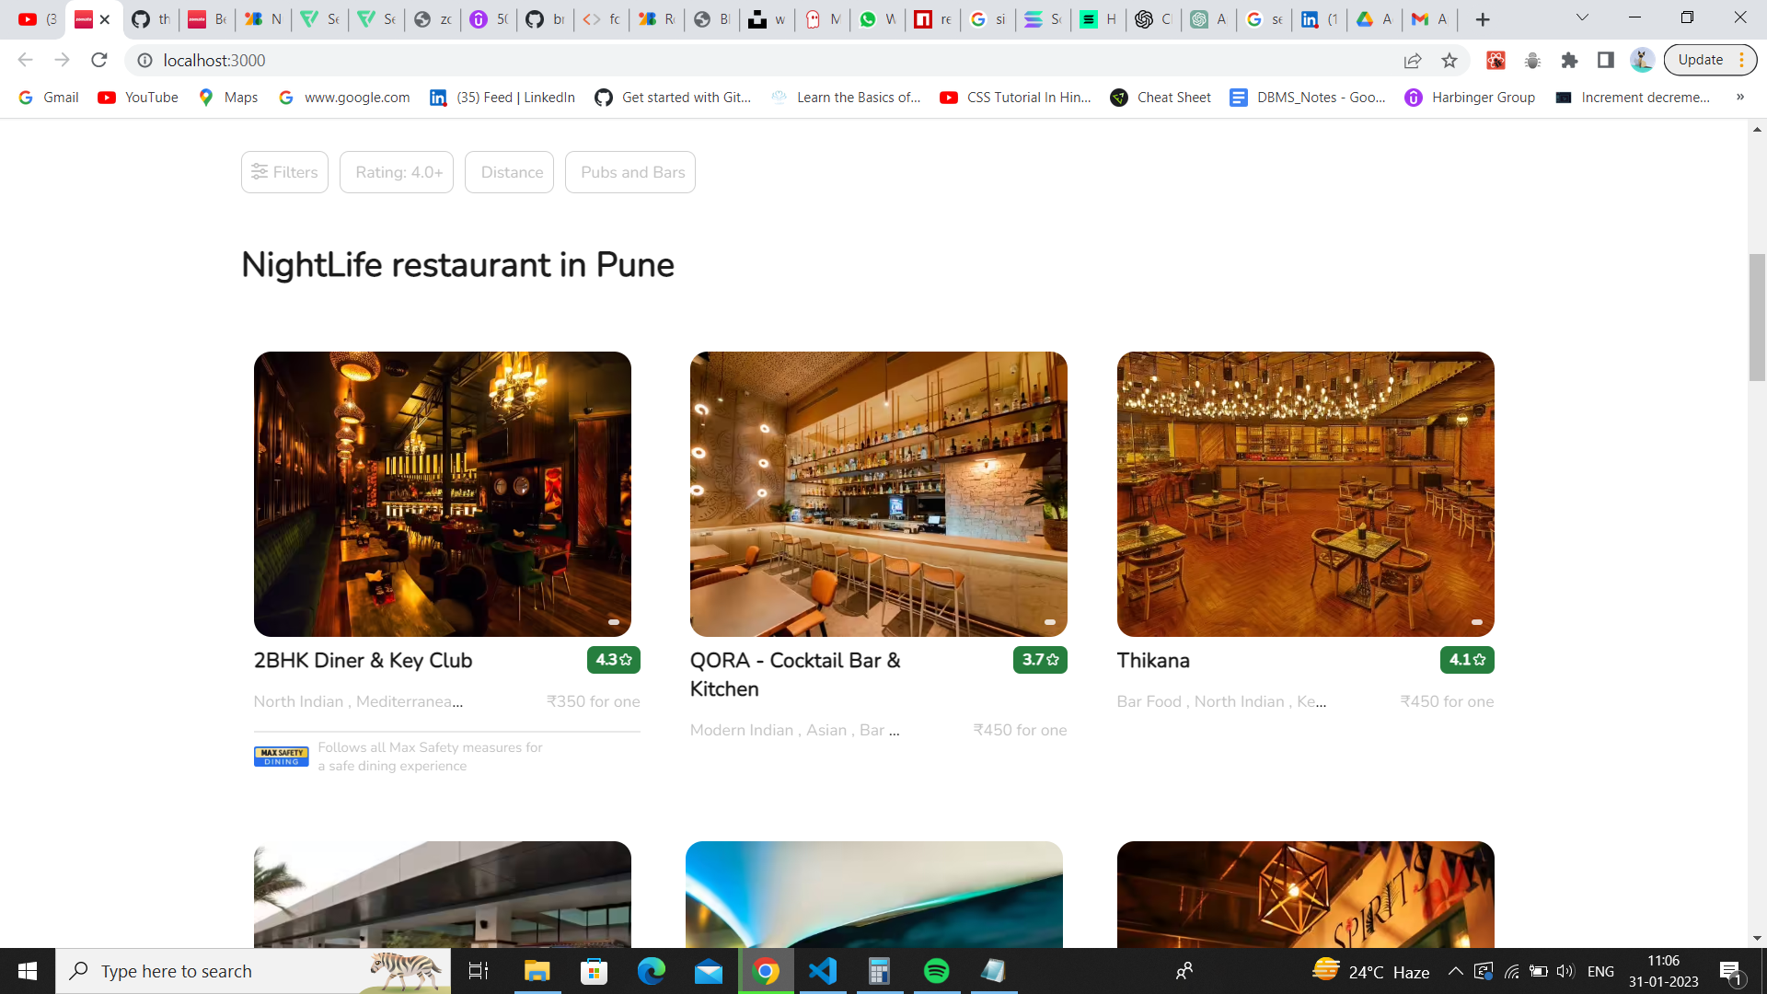
Task: Click the extensions puzzle icon
Action: pos(1569,61)
